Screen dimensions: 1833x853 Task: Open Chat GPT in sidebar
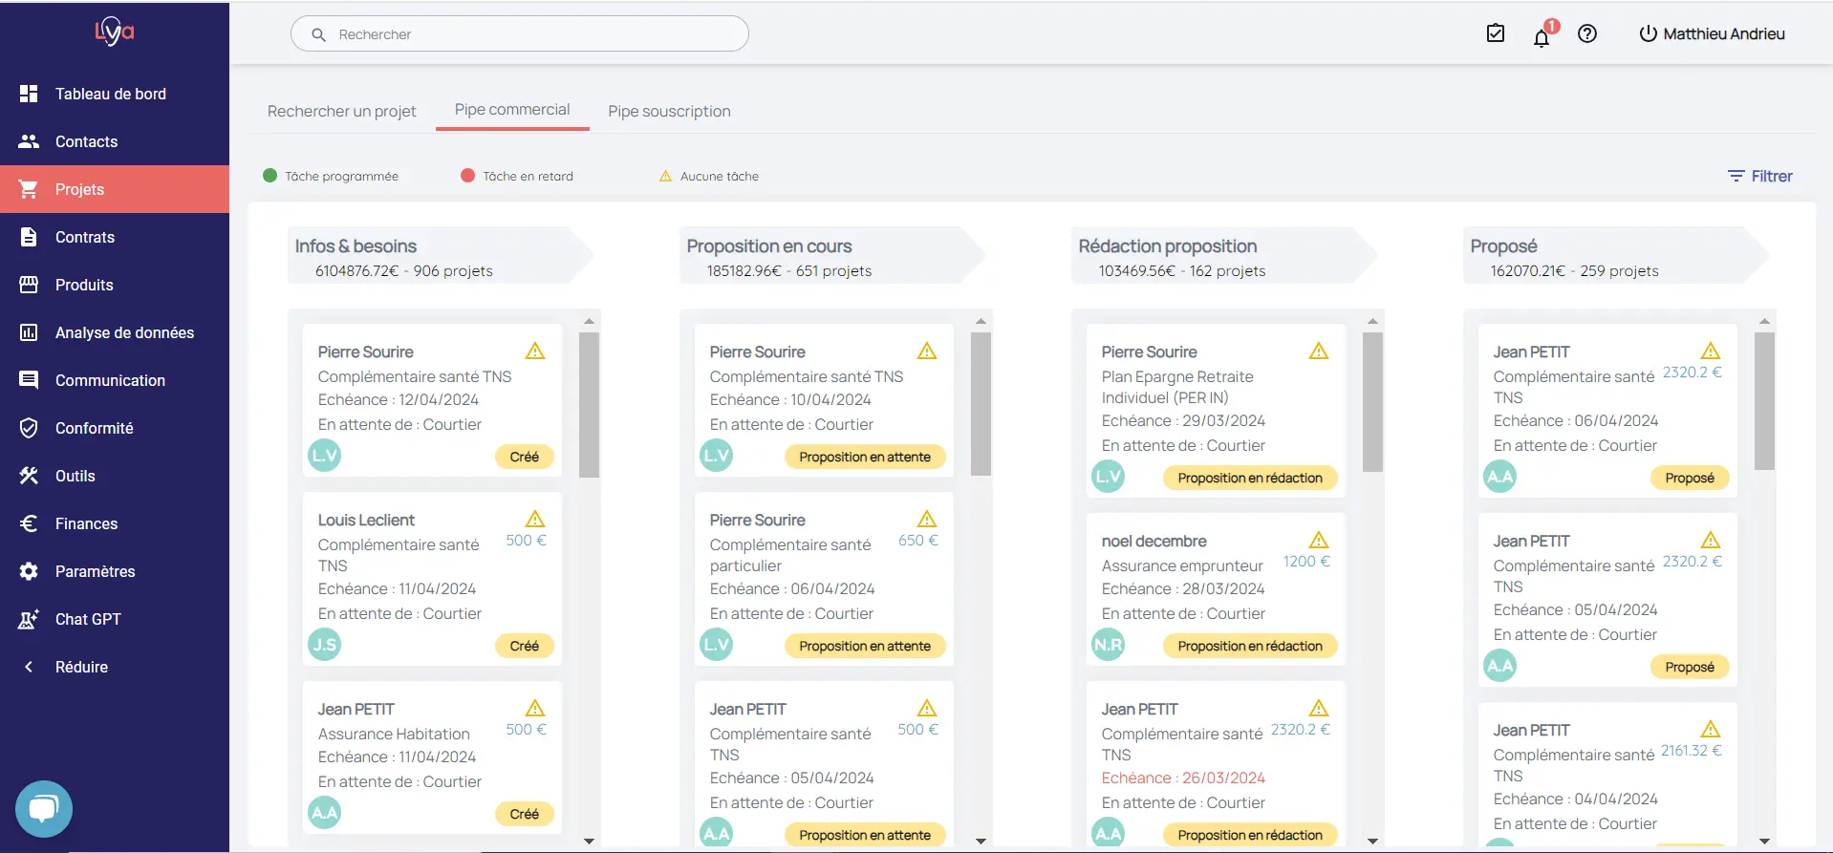[x=88, y=619]
